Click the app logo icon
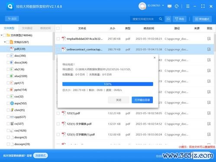216x162 pixels. point(10,6)
